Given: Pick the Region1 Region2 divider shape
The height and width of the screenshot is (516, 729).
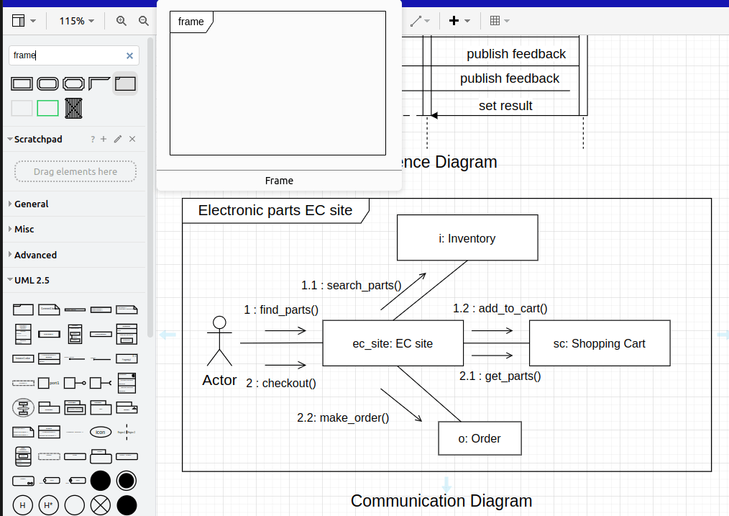Looking at the screenshot, I should (127, 432).
